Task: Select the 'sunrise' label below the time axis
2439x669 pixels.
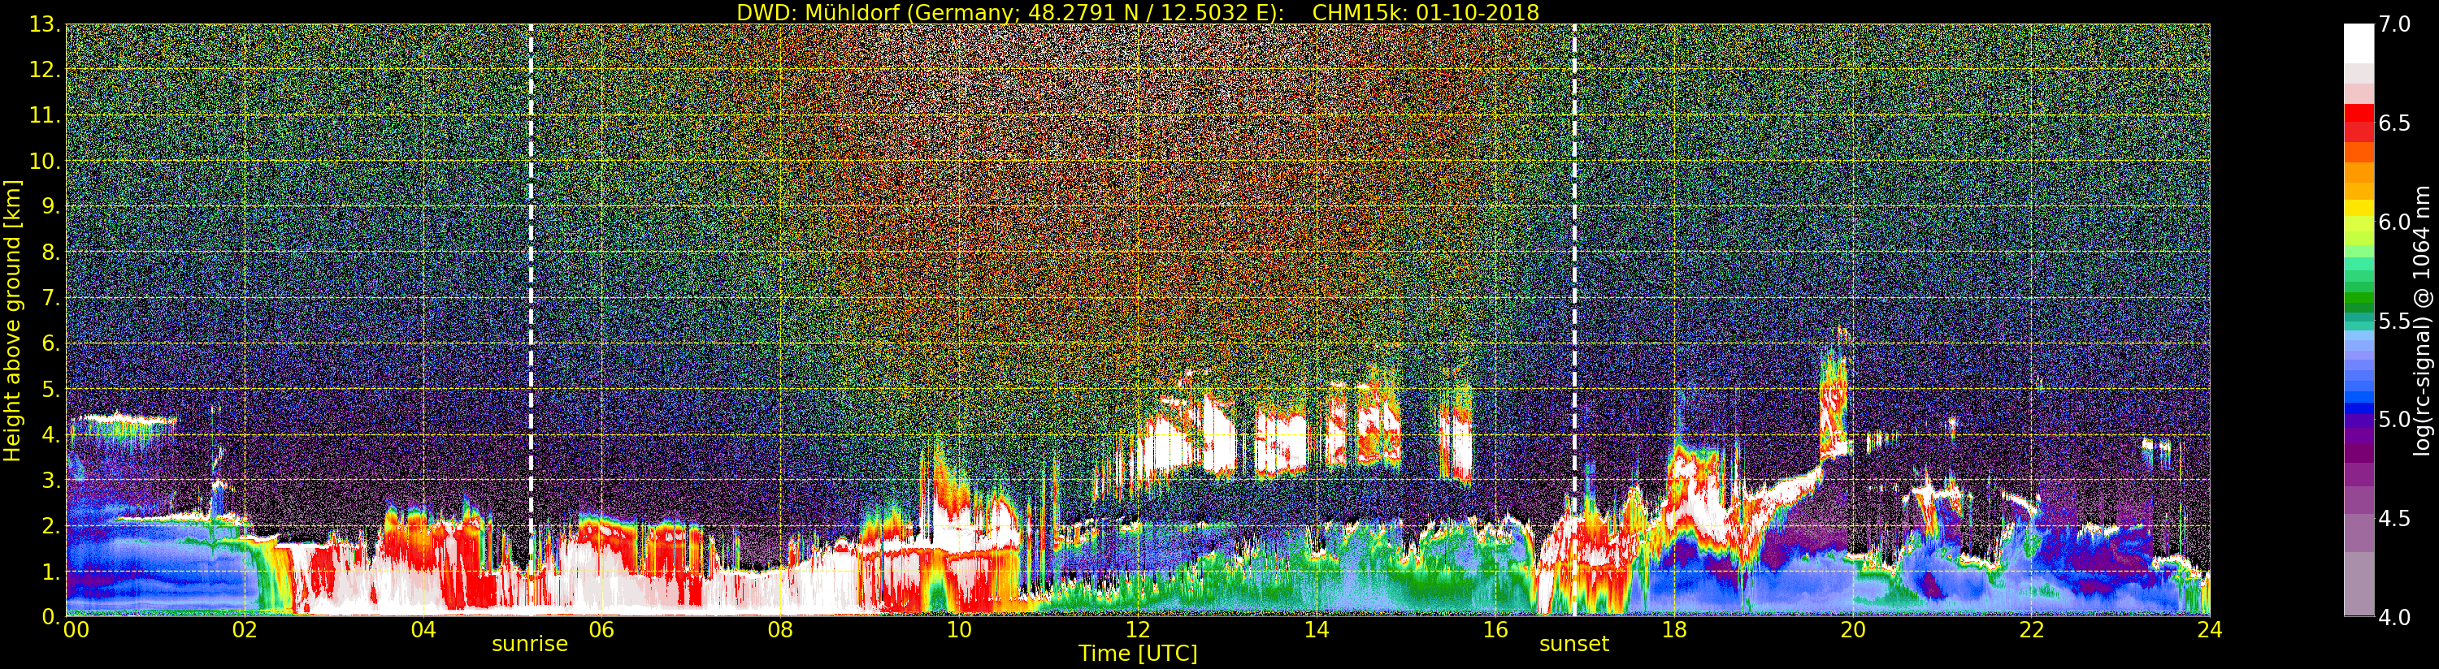Action: 530,645
